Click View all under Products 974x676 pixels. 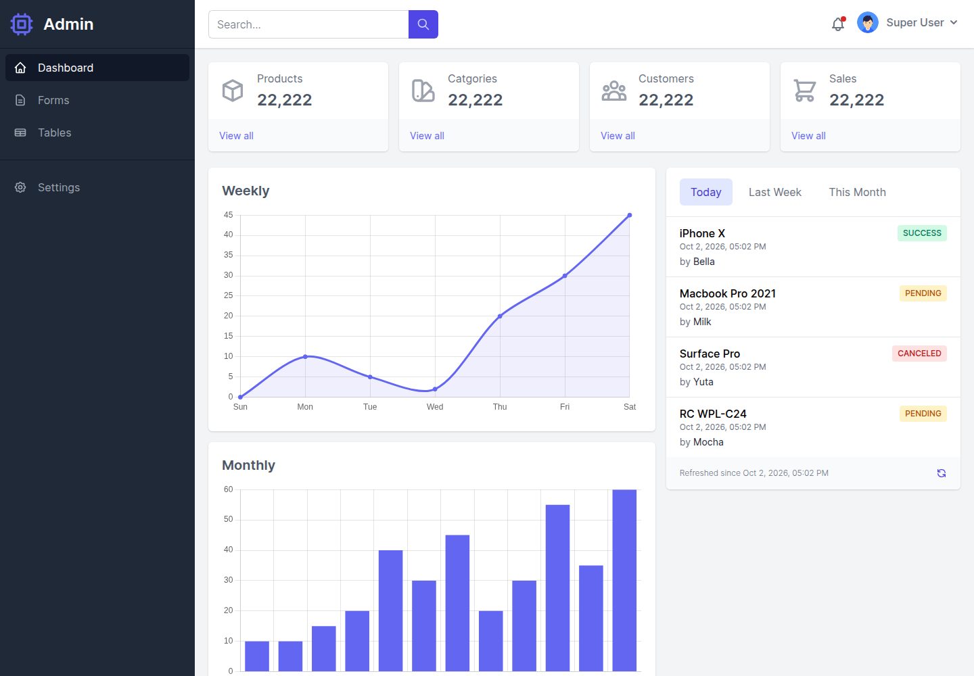(x=236, y=136)
